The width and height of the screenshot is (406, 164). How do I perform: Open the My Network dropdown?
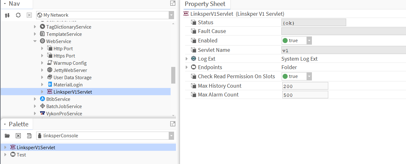pos(171,15)
